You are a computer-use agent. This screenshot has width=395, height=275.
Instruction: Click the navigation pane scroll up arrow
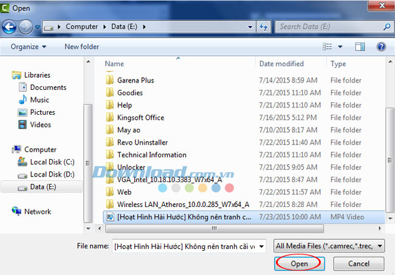point(88,62)
